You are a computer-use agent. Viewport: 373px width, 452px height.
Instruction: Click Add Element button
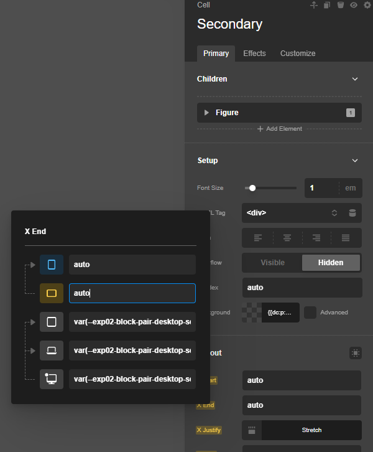coord(279,129)
